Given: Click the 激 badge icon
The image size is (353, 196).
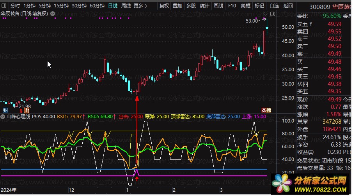Looking at the screenshot, I should click(27, 110).
